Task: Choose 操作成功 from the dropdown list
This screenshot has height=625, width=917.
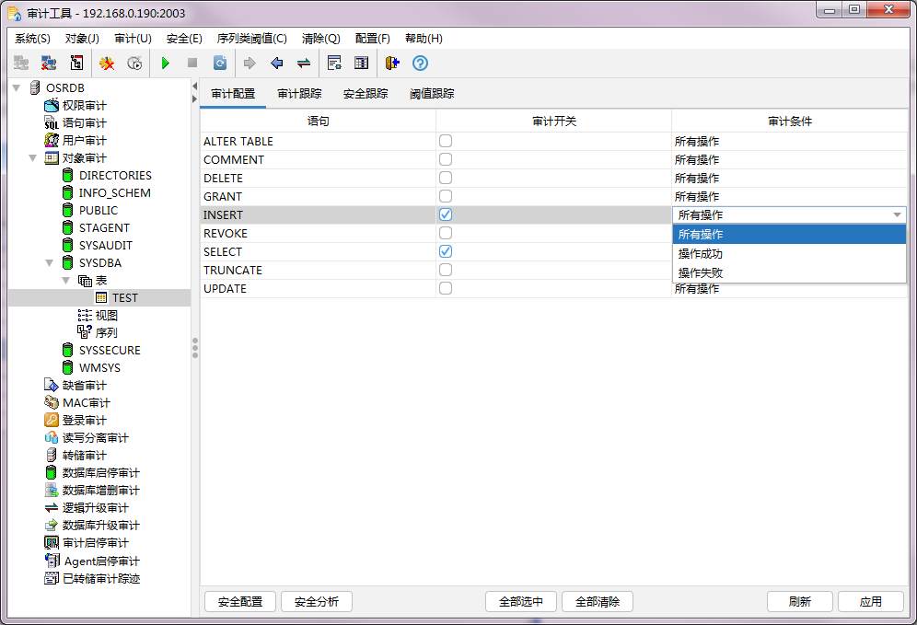Action: coord(701,253)
